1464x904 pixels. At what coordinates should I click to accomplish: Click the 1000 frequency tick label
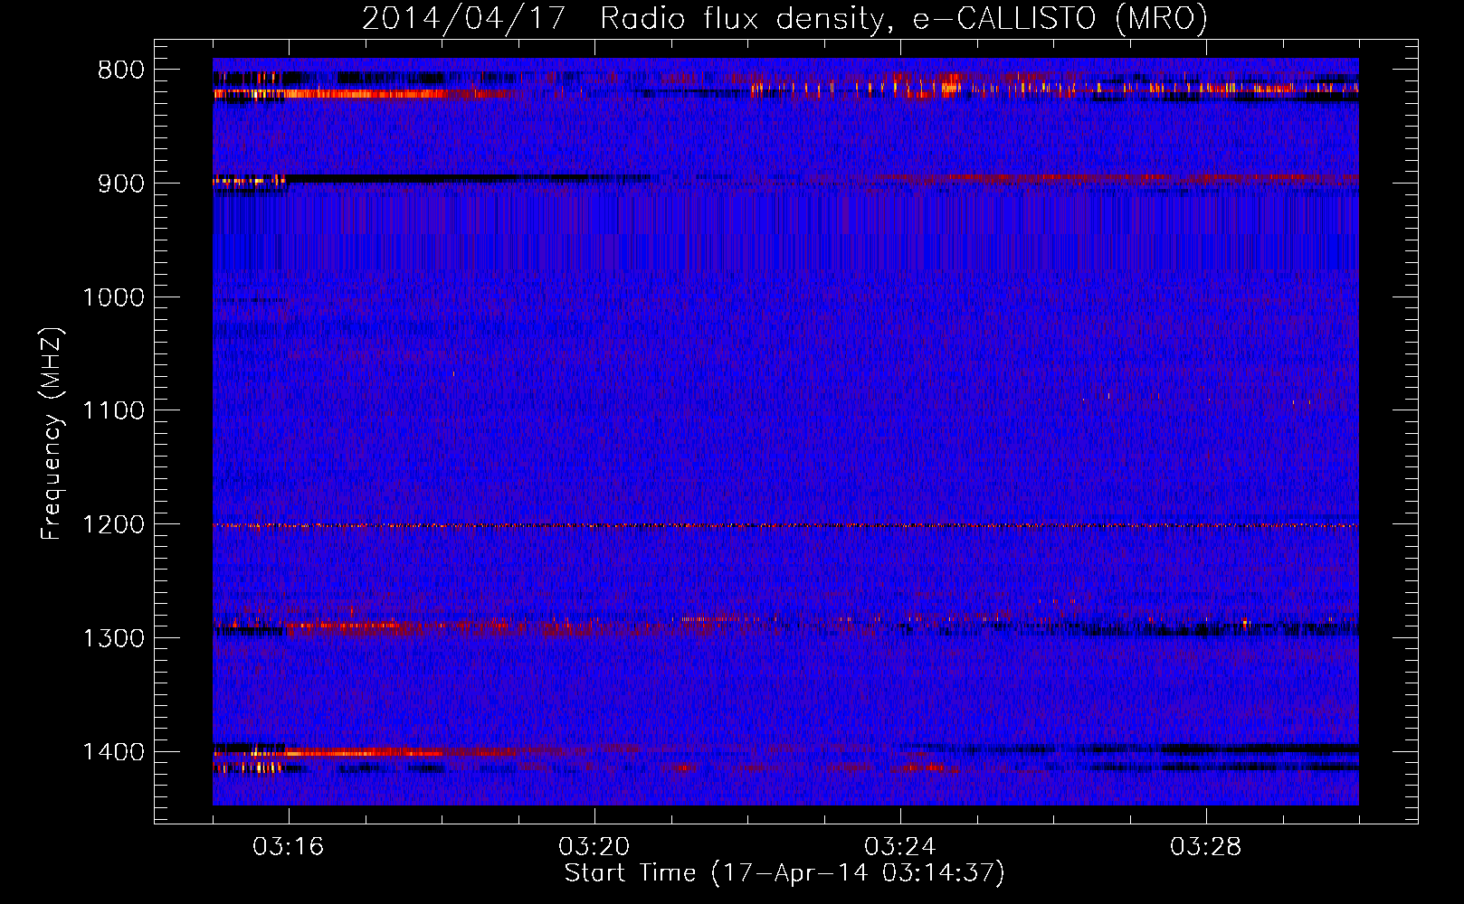[x=114, y=297]
